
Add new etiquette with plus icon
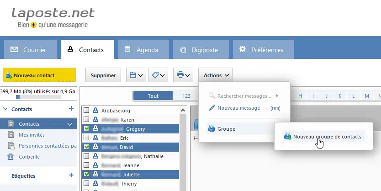71,175
